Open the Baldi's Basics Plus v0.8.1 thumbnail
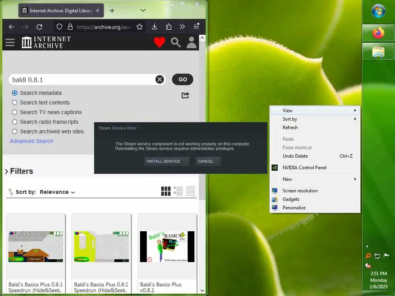The image size is (395, 296). 167,247
